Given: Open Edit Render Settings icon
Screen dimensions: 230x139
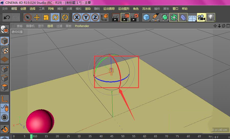Looking at the screenshot, I should tap(135, 18).
